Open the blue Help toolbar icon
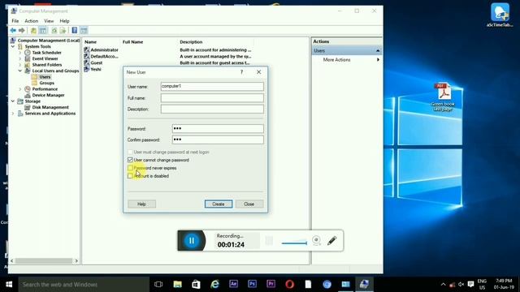The image size is (520, 292). click(x=75, y=31)
